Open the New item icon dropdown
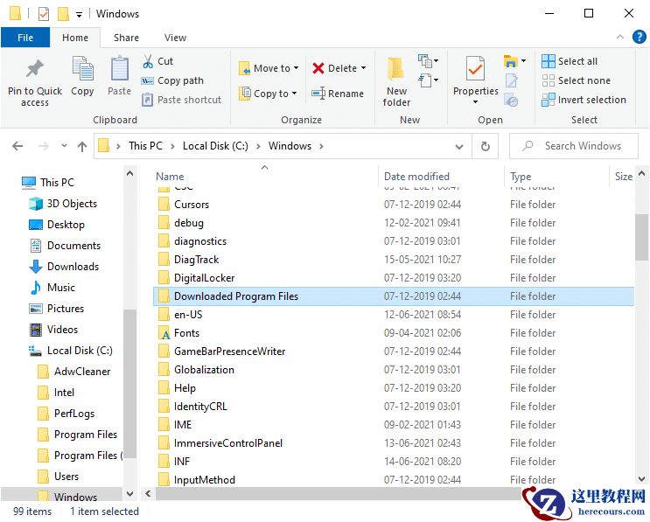650x522 pixels. [428, 61]
